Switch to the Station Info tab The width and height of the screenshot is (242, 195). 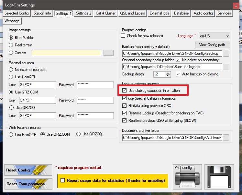[42, 13]
